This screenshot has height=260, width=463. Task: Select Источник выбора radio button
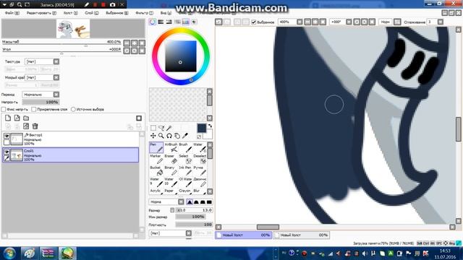click(73, 109)
